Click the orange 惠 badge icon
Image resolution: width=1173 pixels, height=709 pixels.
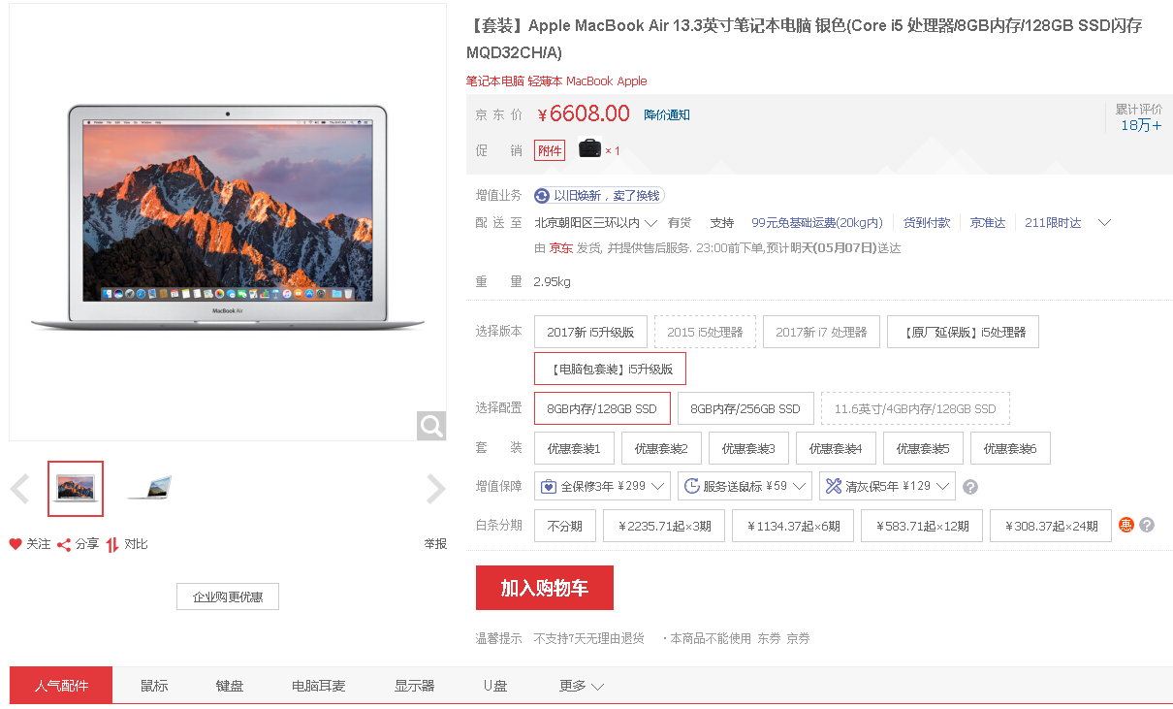click(1126, 525)
